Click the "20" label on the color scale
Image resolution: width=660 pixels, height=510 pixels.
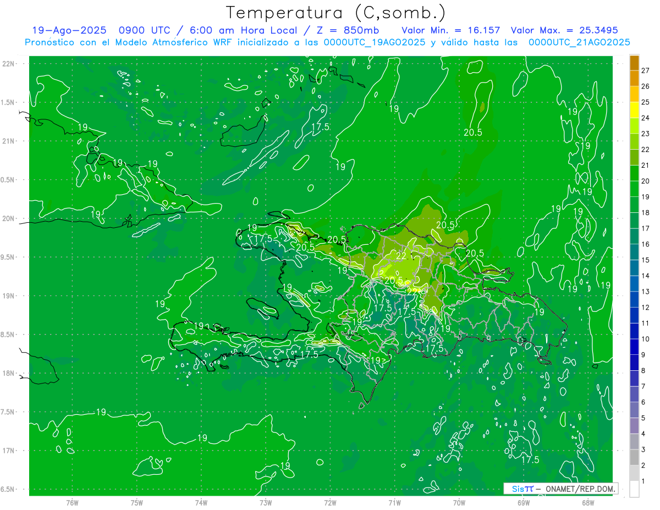[x=645, y=181]
